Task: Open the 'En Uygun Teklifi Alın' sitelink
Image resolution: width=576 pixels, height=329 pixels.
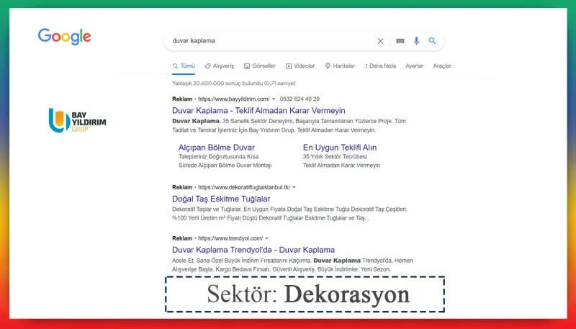Action: click(340, 148)
